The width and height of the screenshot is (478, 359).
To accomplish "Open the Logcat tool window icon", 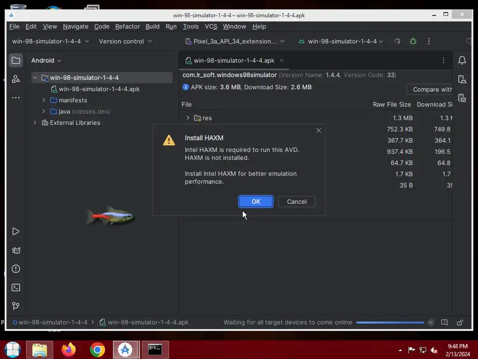I will [x=15, y=251].
